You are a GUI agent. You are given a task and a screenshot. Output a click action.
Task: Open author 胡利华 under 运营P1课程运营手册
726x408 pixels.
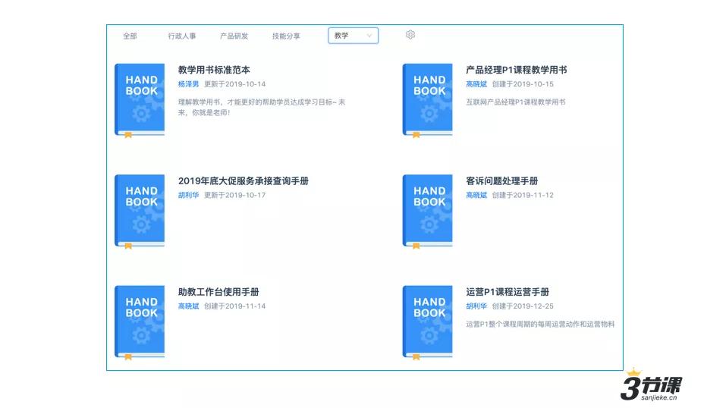(x=476, y=306)
